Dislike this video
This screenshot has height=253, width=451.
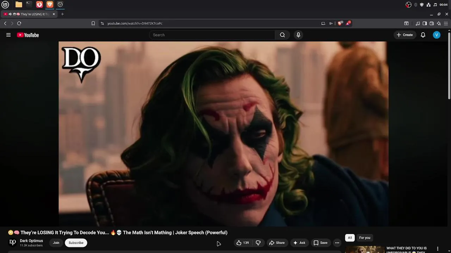[258, 242]
